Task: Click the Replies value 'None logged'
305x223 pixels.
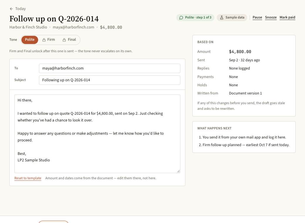Action: 239,68
